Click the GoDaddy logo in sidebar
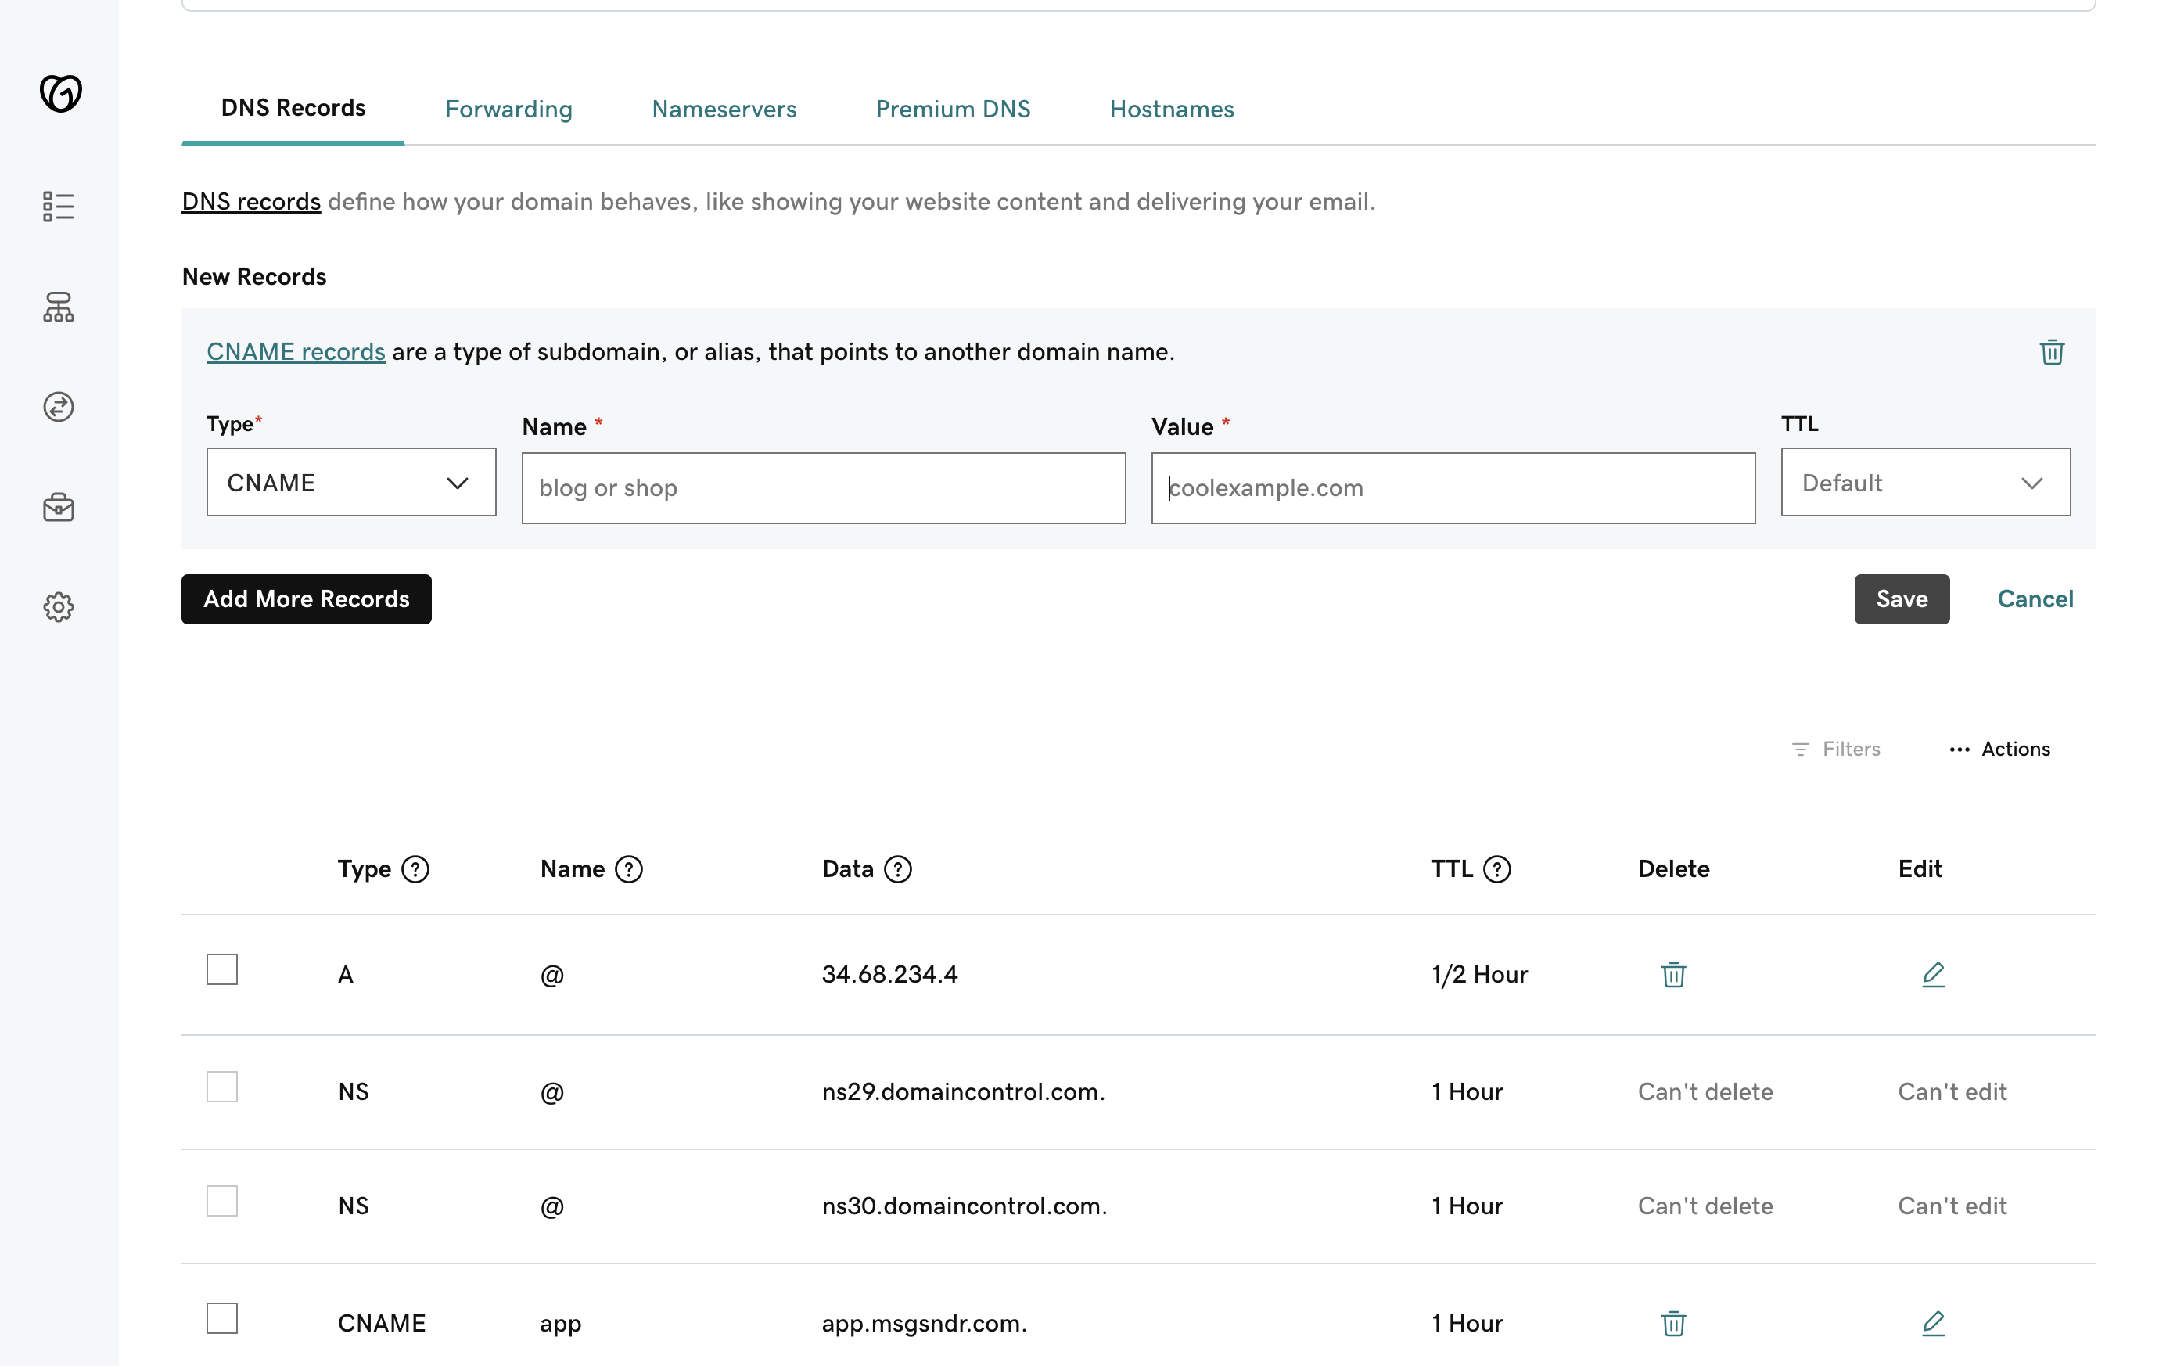 [x=60, y=93]
